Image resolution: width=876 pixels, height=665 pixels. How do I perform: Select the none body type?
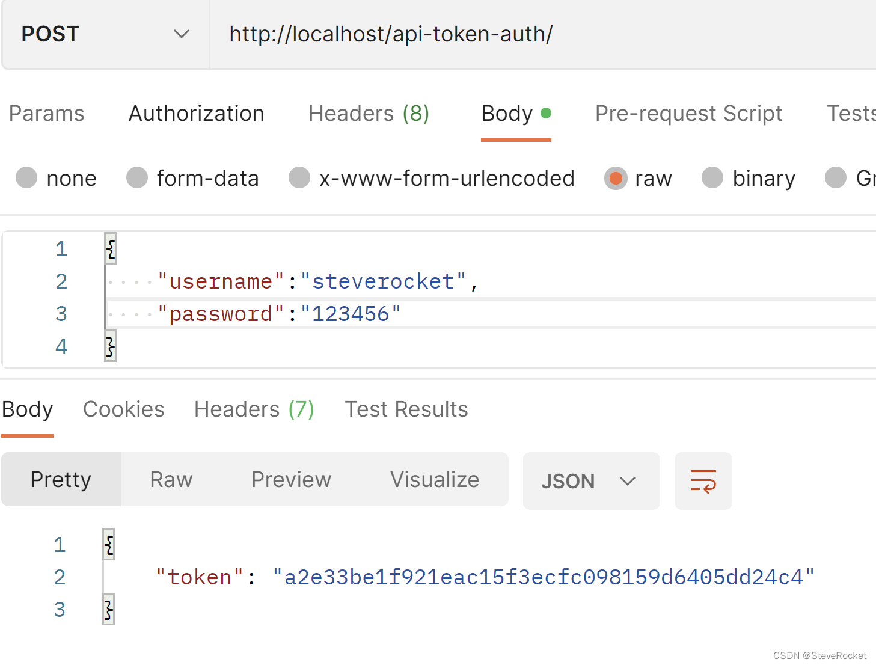27,178
